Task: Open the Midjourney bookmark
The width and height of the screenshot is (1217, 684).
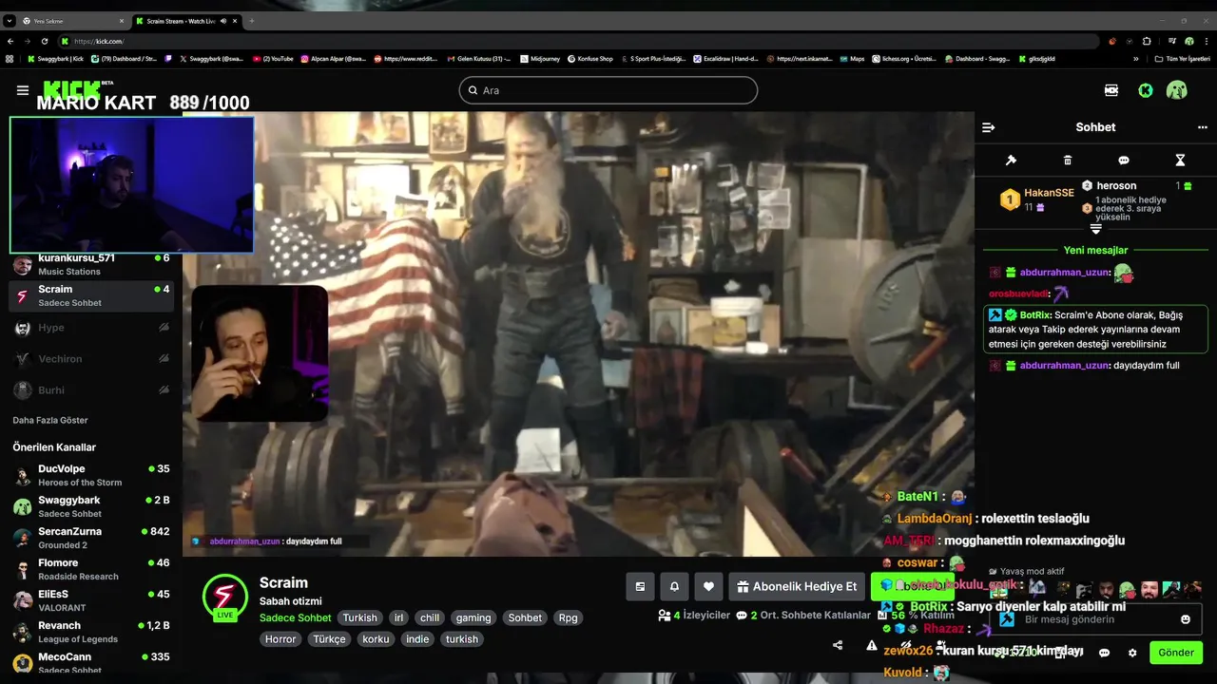Action: (538, 59)
